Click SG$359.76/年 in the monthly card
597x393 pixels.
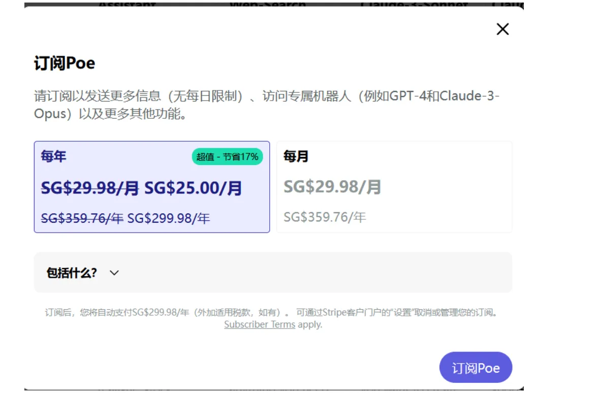coord(325,217)
